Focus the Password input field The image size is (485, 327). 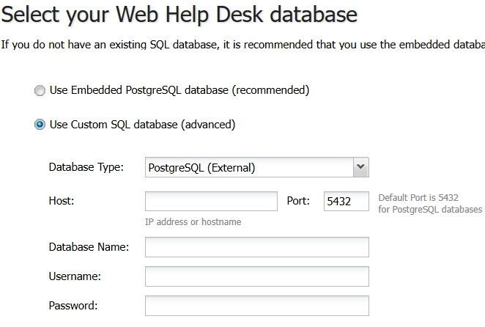coord(256,306)
